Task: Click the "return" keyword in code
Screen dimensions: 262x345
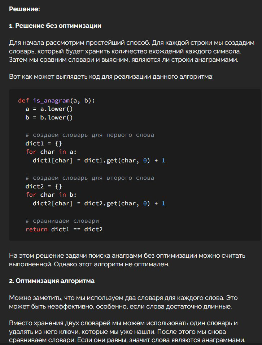Action: [x=36, y=229]
